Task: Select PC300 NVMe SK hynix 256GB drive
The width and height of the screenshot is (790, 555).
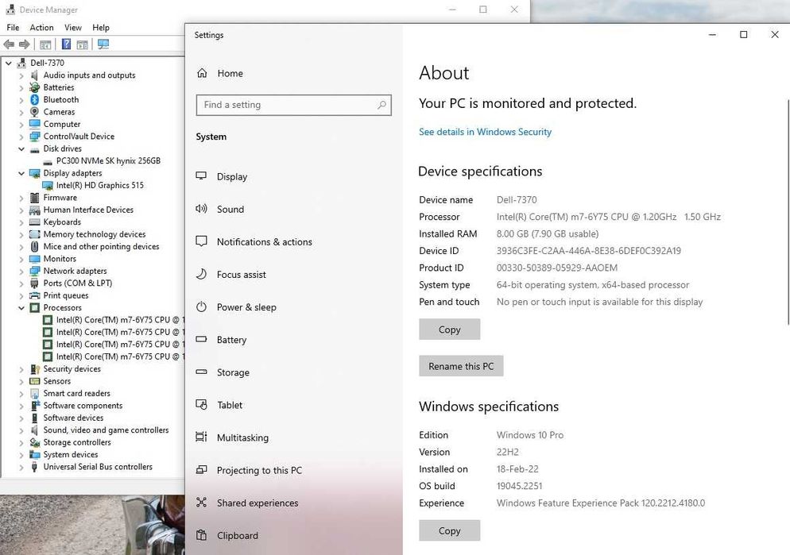Action: pos(108,161)
